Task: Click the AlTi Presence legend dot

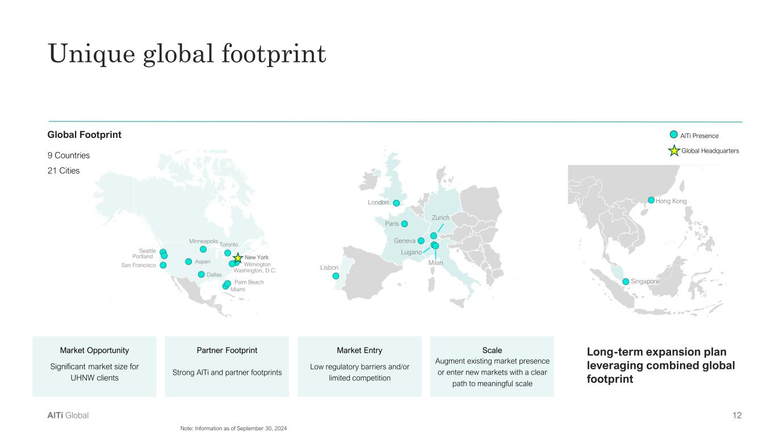Action: [x=673, y=135]
